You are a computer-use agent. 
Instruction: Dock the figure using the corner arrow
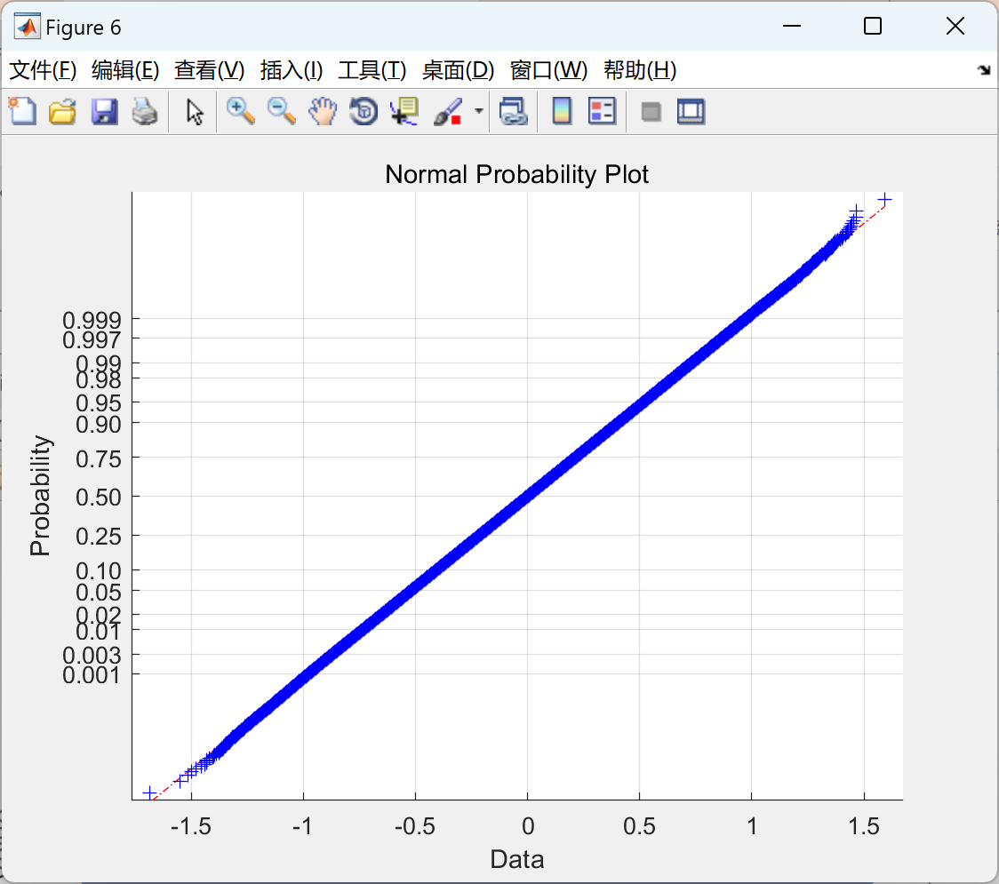[x=985, y=70]
